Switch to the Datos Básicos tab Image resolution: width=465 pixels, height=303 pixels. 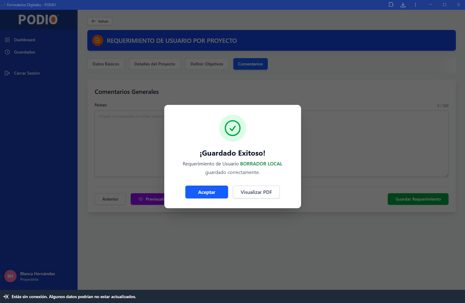pos(106,64)
